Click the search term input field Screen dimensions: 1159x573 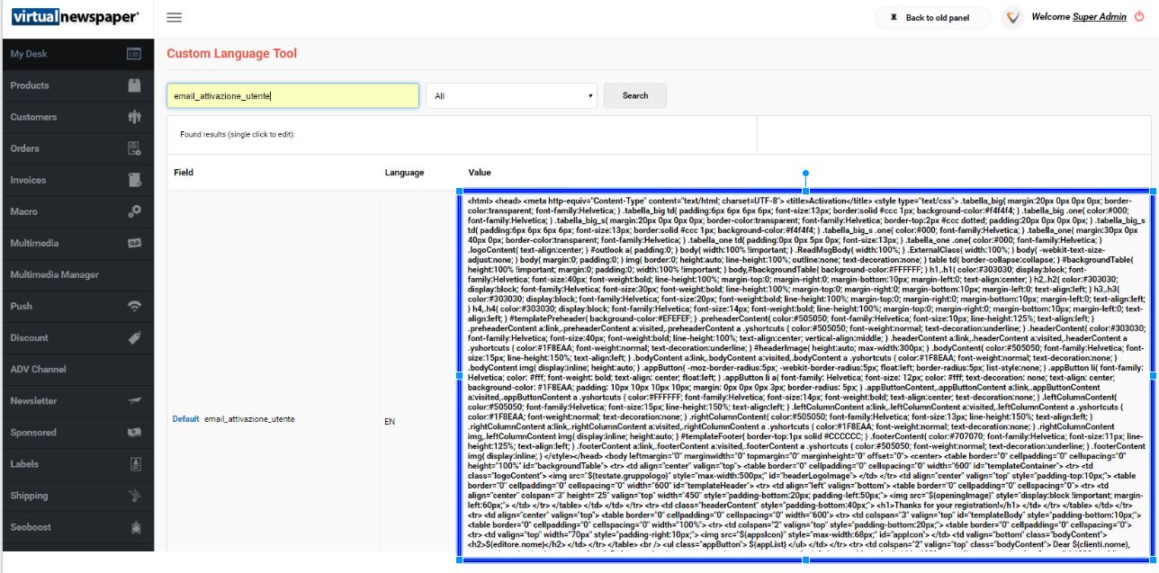click(292, 95)
